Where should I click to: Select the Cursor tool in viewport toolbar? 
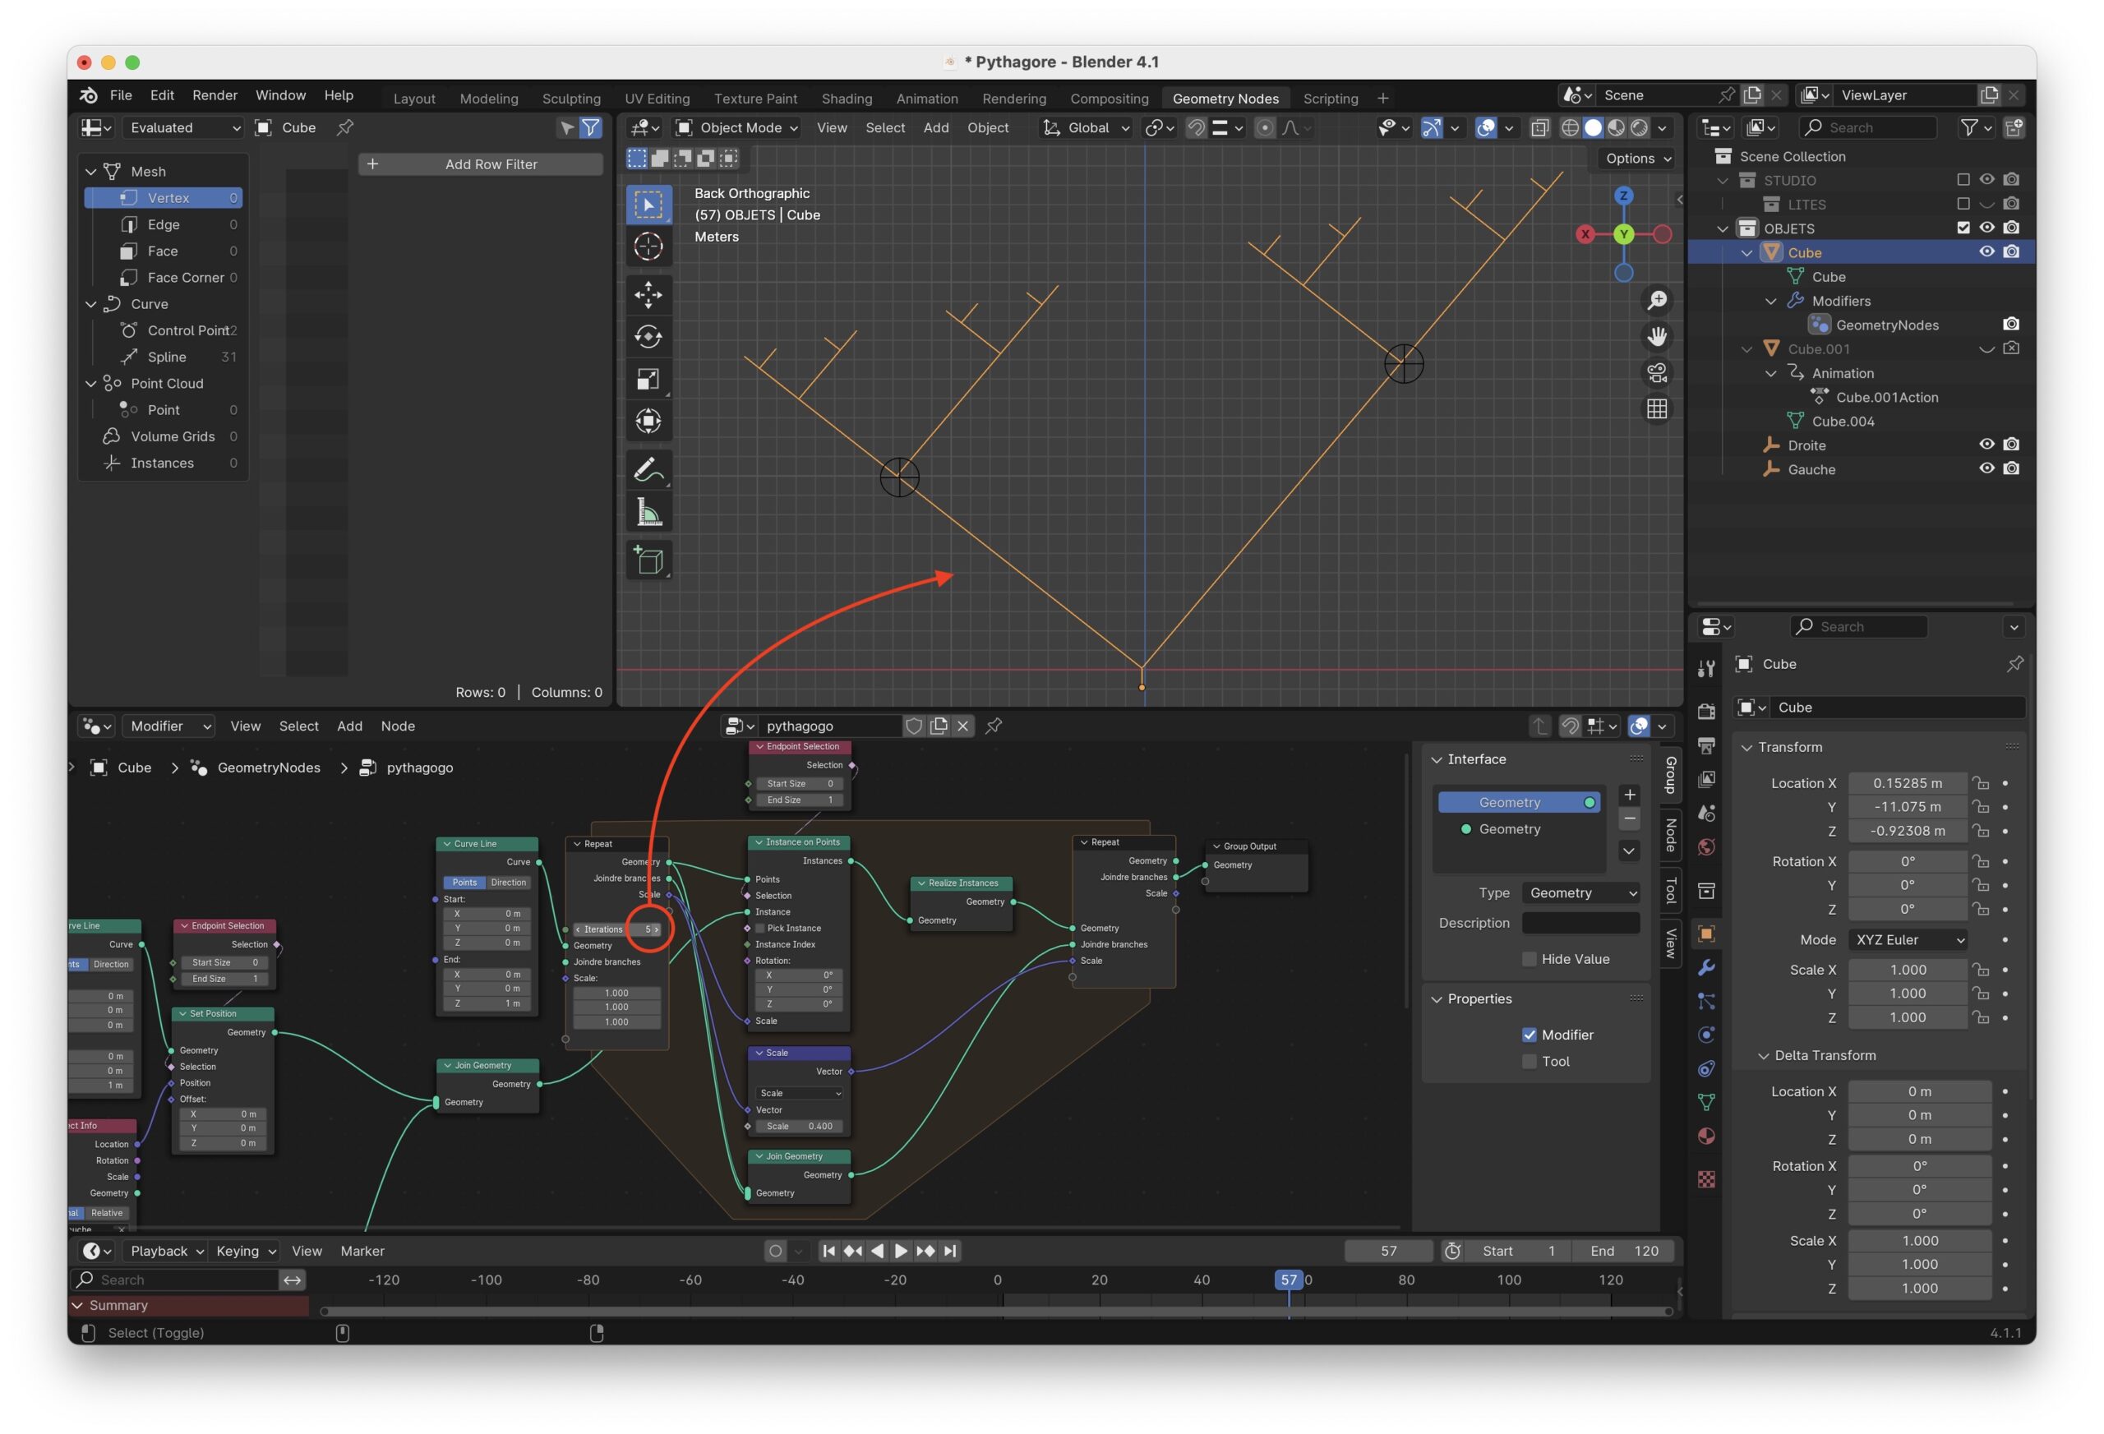[648, 247]
